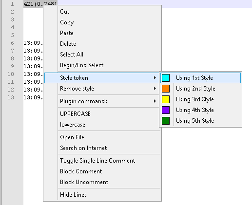Click the purple 4th Style swatch
Viewport: 252px width, 205px height.
pos(166,110)
